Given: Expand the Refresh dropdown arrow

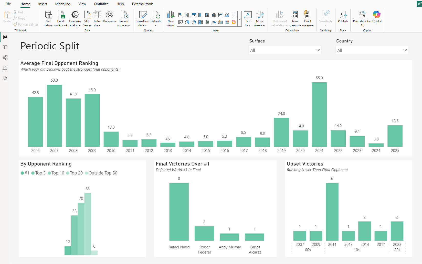Looking at the screenshot, I should pos(155,25).
